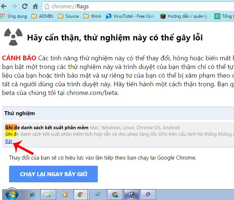Click the Bật link to enable the flag

[9, 141]
